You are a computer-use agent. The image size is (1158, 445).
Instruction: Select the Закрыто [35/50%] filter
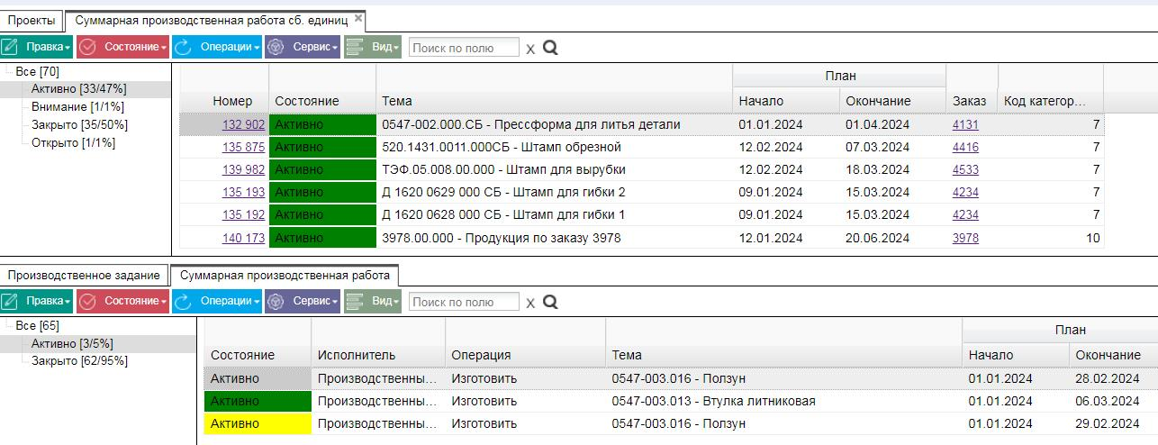79,125
